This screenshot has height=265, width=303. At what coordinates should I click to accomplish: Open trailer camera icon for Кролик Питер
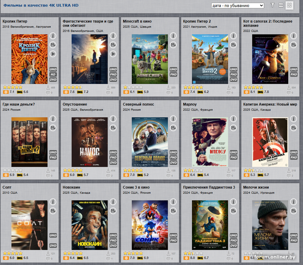(x=53, y=45)
